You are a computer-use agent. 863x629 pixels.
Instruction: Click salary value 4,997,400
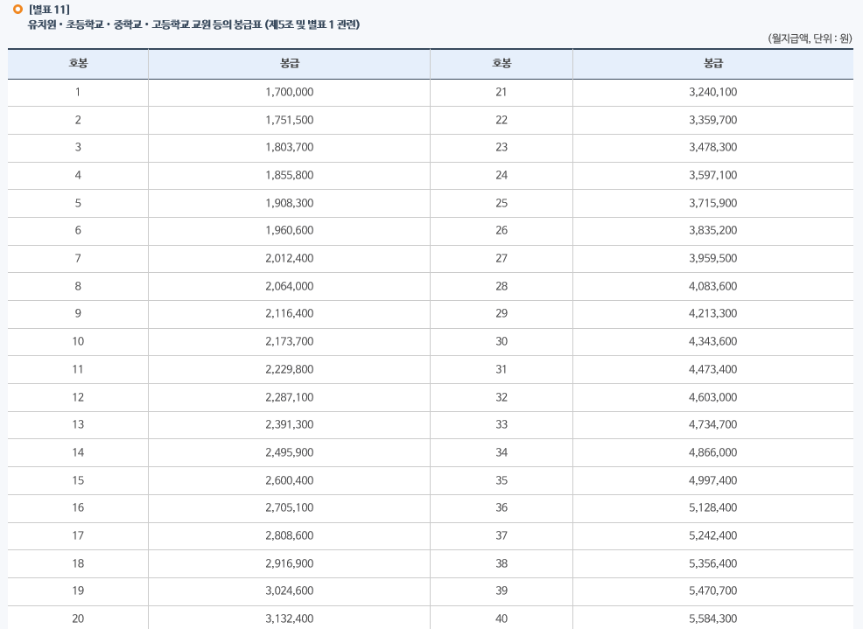[712, 480]
